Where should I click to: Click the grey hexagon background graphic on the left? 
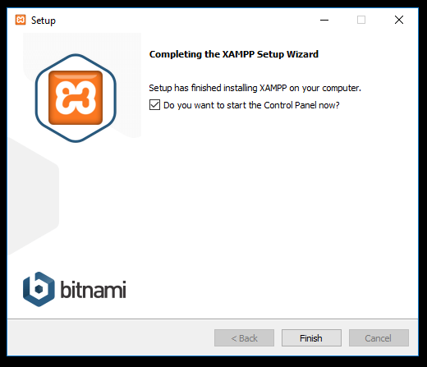click(33, 197)
